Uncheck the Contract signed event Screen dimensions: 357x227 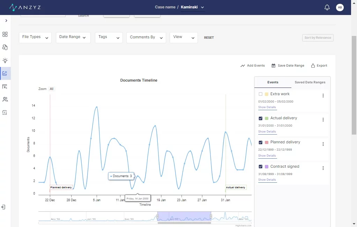tap(260, 166)
